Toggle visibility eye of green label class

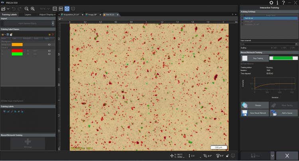click(49, 54)
